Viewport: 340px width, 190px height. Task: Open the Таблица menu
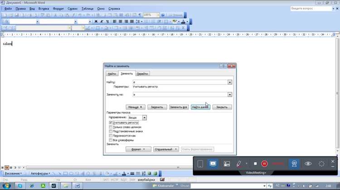87,9
